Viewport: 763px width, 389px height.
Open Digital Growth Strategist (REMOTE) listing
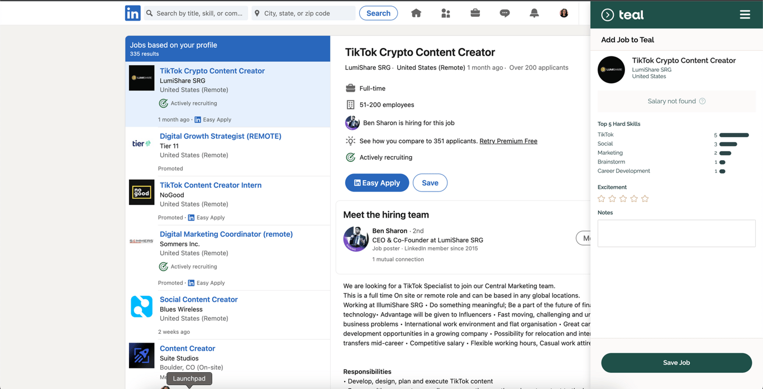click(x=221, y=136)
